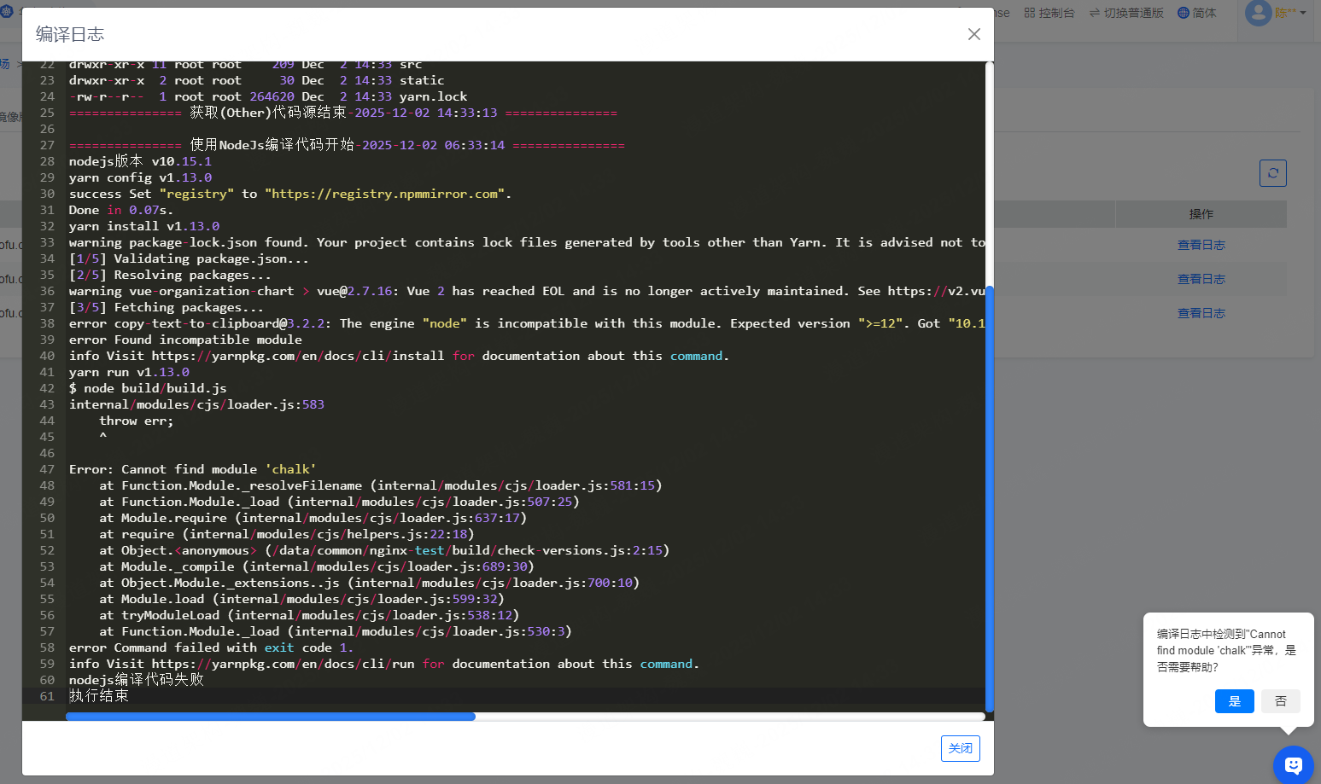Click the first 查看日志 link

1201,245
